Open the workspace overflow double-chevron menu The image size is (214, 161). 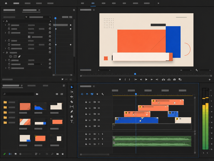[x=158, y=3]
